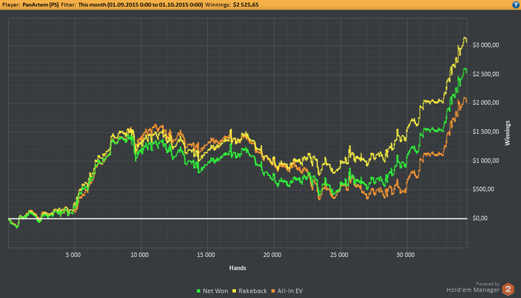Click the $2 000,00 axis label
521x298 pixels.
[486, 103]
